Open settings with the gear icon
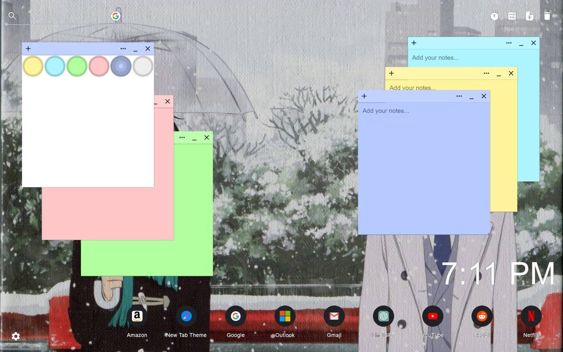This screenshot has height=352, width=563. tap(16, 337)
